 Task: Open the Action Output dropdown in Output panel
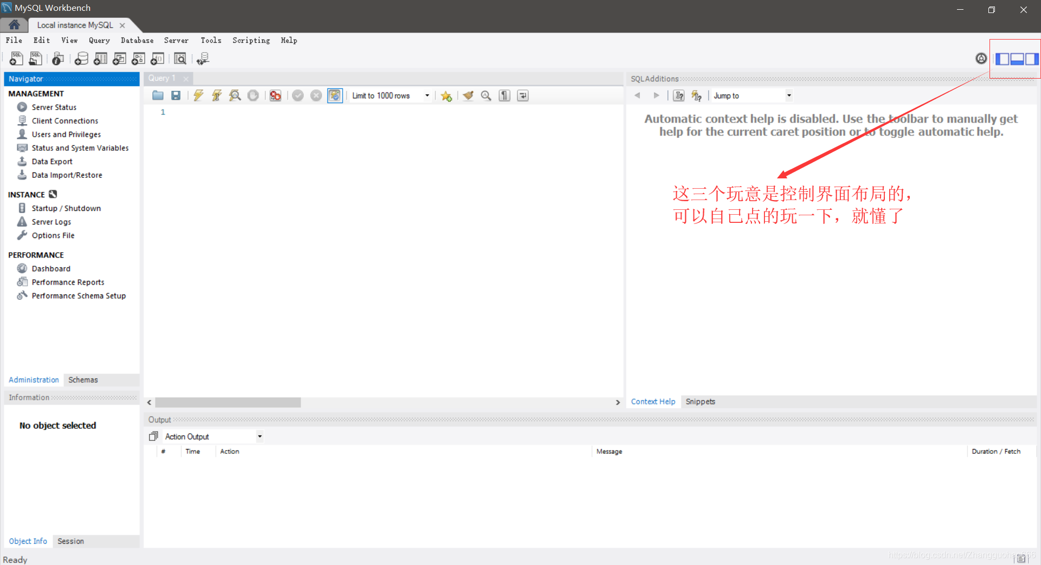(x=260, y=436)
